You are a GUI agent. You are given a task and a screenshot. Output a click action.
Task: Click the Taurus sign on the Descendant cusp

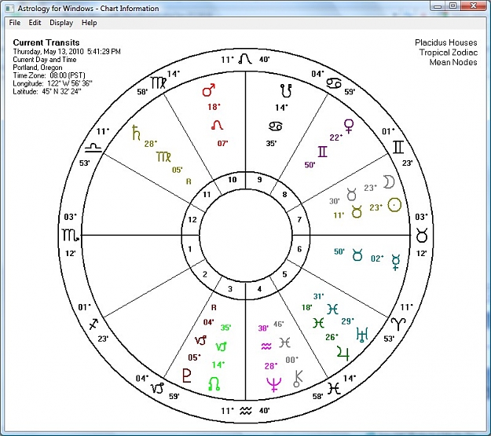422,236
